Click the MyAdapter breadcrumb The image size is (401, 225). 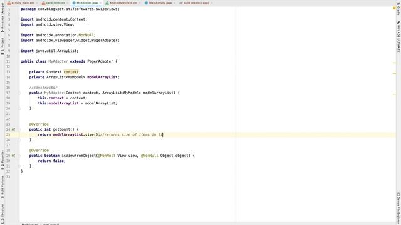pyautogui.click(x=29, y=224)
